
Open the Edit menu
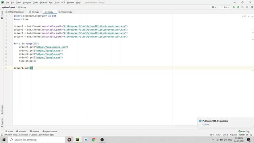(x=13, y=2)
